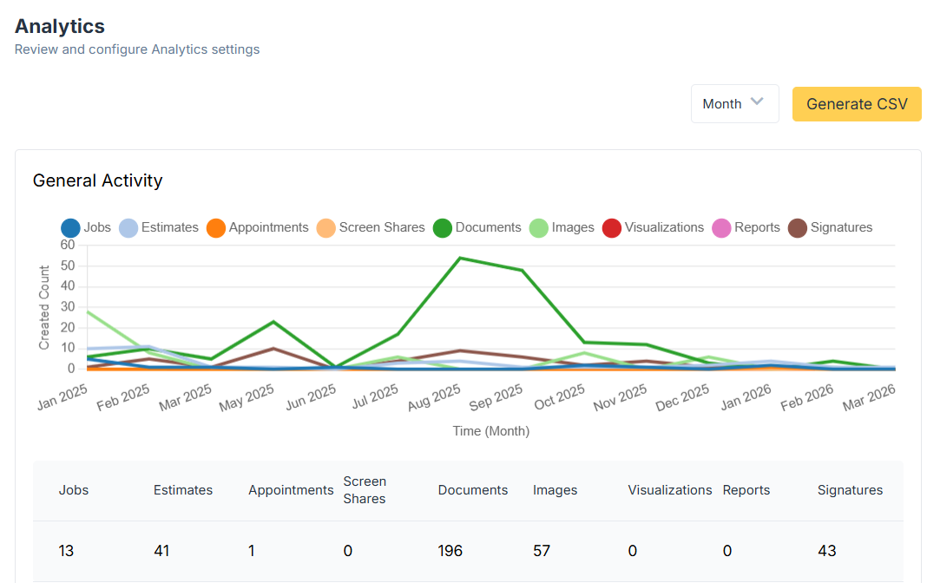
Task: Select the Documents total value 196
Action: 450,551
